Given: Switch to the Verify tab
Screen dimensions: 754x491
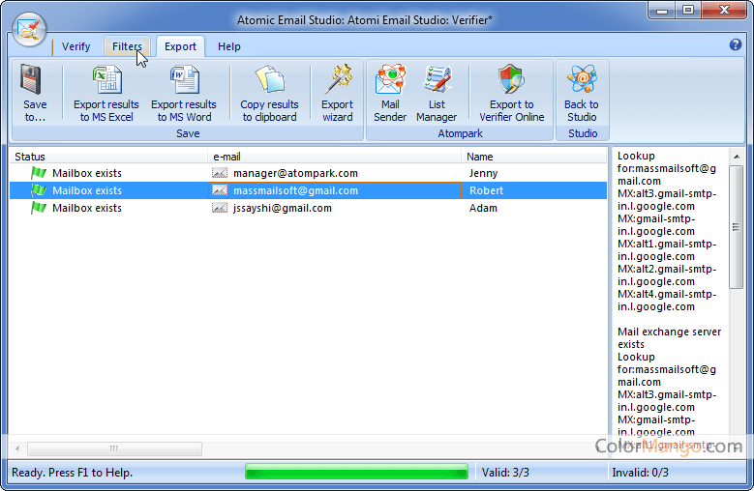Looking at the screenshot, I should [x=76, y=46].
